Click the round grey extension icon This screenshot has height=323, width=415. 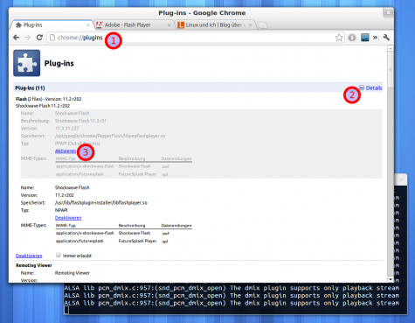pos(352,38)
